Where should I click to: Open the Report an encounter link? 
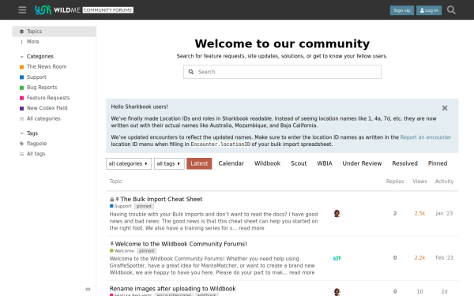[425, 137]
